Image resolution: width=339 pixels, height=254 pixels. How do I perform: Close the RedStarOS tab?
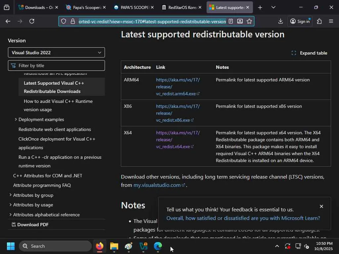(x=200, y=7)
